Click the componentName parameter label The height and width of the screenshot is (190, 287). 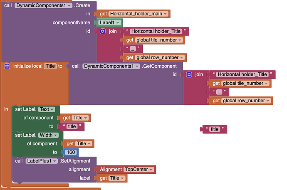click(x=72, y=23)
